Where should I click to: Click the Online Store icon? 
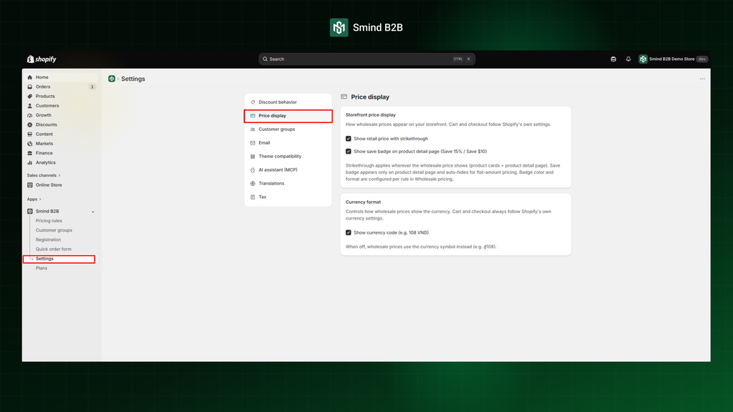click(30, 185)
